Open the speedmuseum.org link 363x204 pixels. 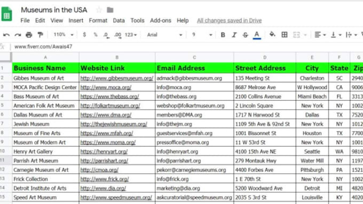tap(116, 198)
